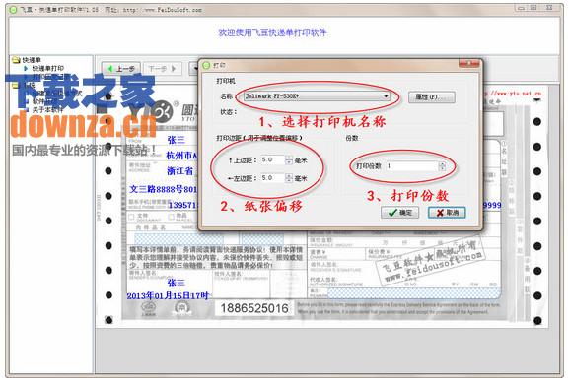Open the 关于本软件 tree item
The width and height of the screenshot is (569, 378).
click(47, 109)
